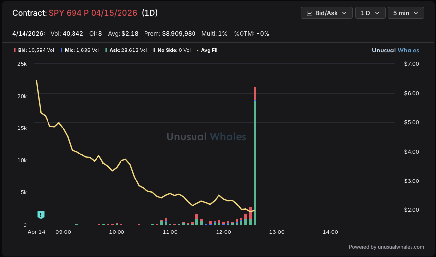
Task: Click the contract name SPY 694 P 04/15/2026
Action: point(93,13)
